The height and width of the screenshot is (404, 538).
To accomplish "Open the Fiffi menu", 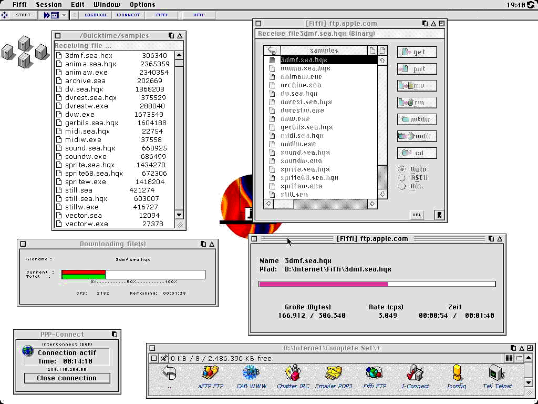I will pos(19,5).
